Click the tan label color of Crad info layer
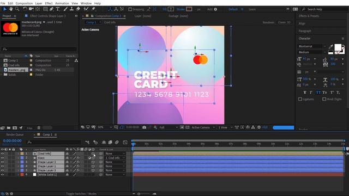The image size is (349, 196). click(x=22, y=154)
